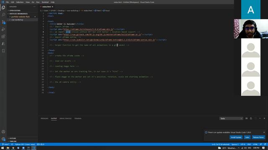Click the sync changes icon in status bar
The image size is (268, 150).
click(12, 145)
